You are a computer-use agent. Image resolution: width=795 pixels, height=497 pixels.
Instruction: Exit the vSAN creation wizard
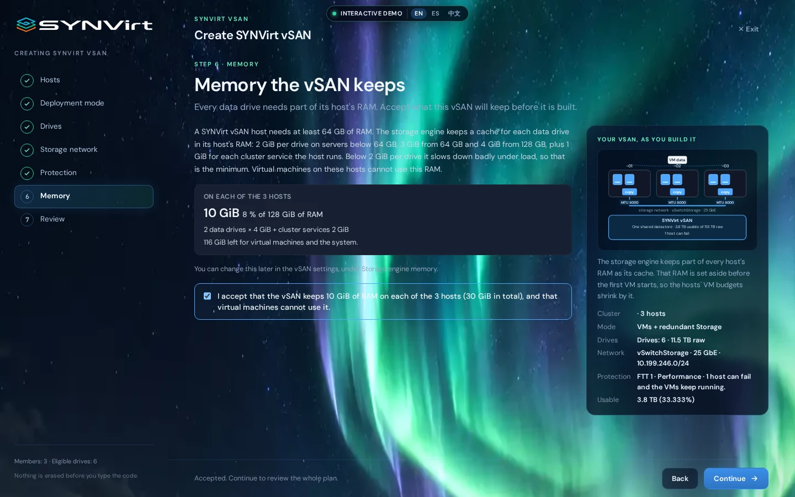click(x=749, y=29)
